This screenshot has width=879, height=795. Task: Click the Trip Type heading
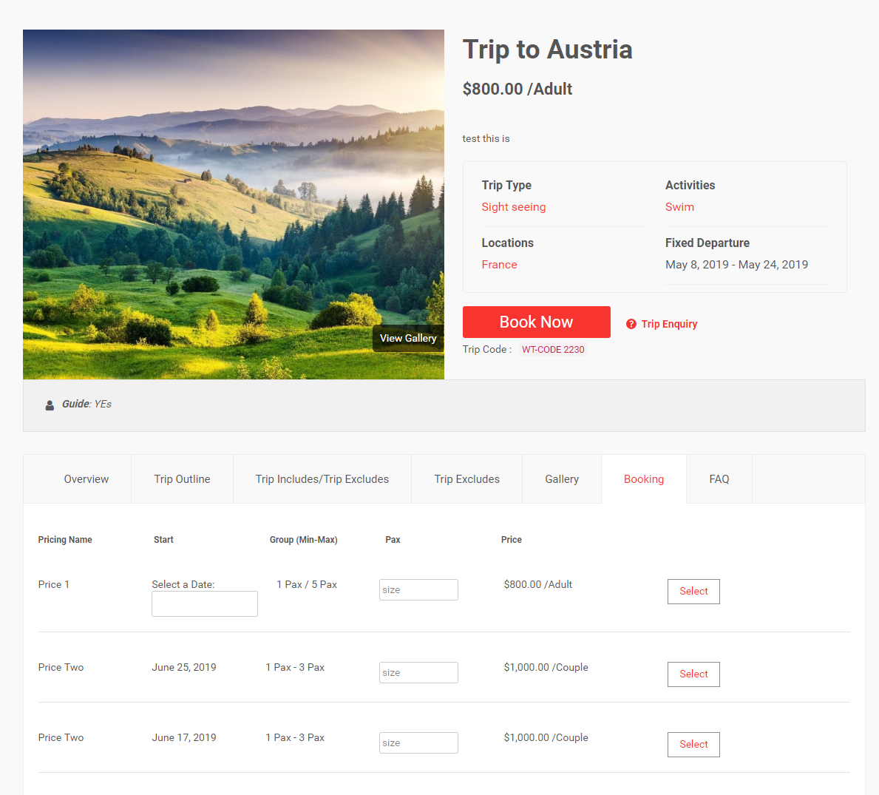click(x=506, y=185)
